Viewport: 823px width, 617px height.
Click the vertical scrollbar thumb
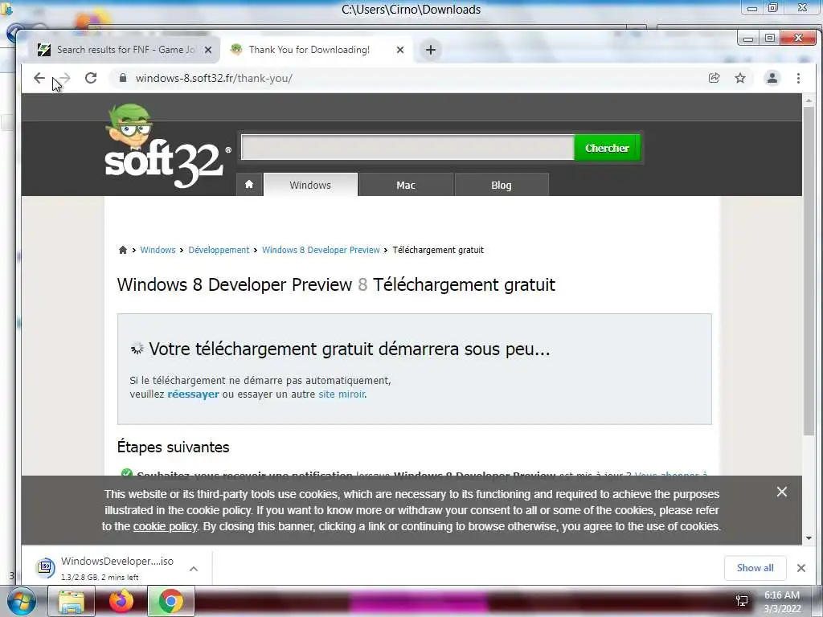809,270
